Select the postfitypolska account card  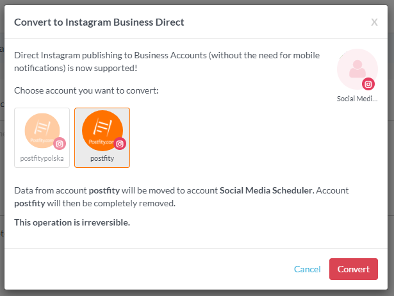pos(42,137)
